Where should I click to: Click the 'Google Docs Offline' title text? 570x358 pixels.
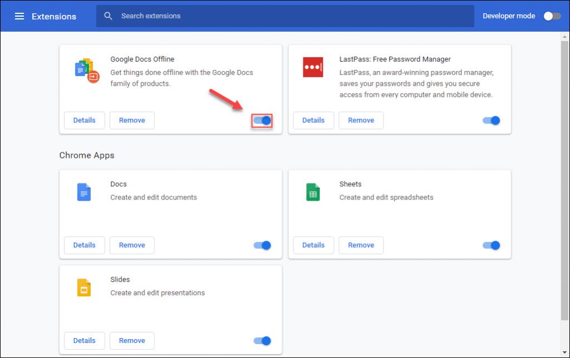point(142,59)
